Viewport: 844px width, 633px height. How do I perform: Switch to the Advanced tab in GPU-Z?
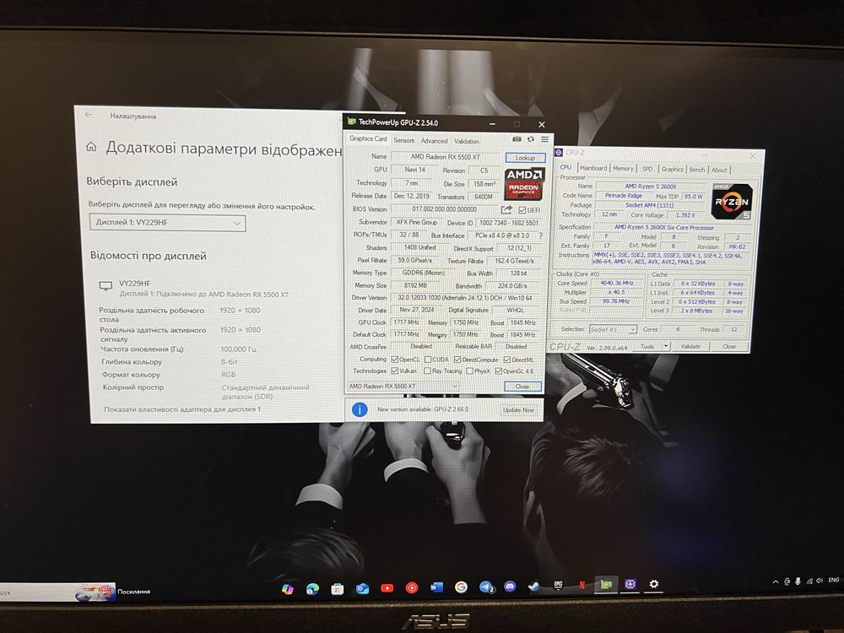(434, 141)
